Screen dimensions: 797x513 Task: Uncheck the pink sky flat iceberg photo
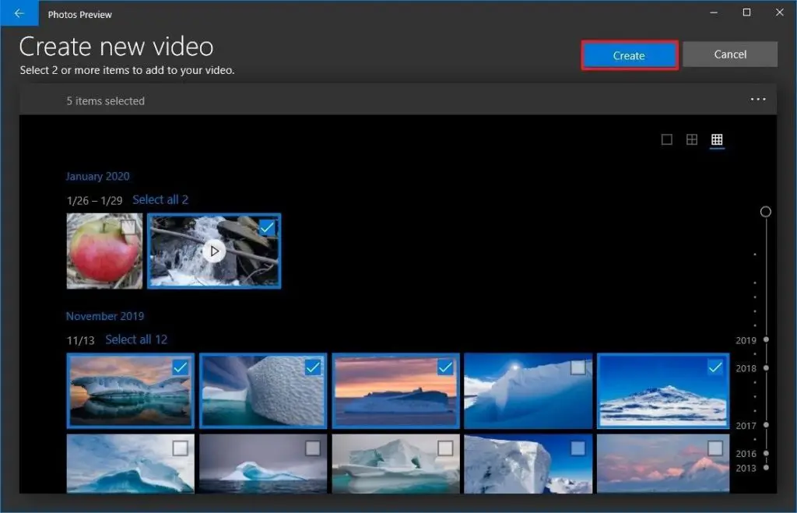coord(445,367)
